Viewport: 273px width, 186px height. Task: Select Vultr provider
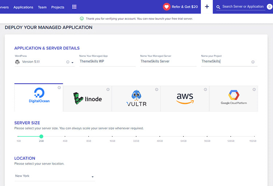[136, 98]
